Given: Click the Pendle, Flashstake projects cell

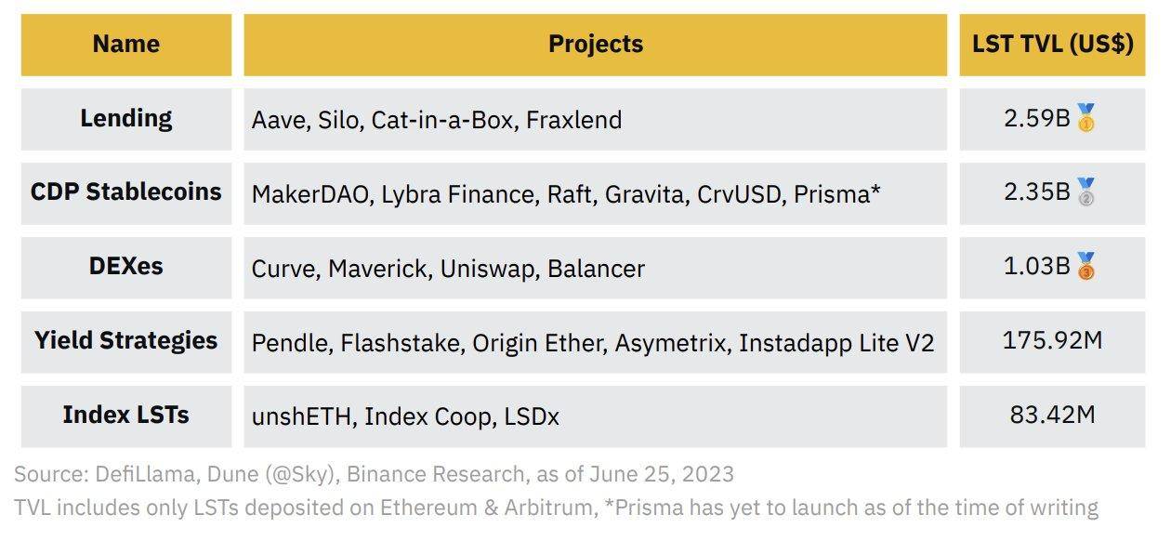Looking at the screenshot, I should 596,342.
